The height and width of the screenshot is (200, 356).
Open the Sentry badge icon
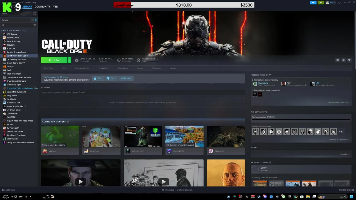[x=255, y=169]
